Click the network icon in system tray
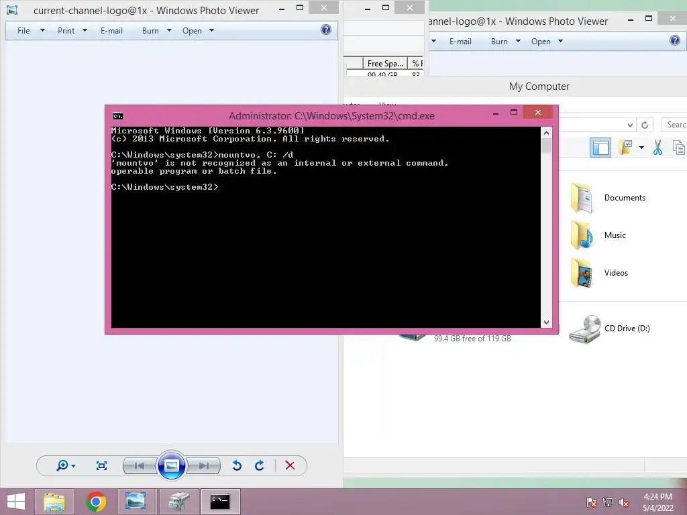This screenshot has width=687, height=515. coord(608,502)
